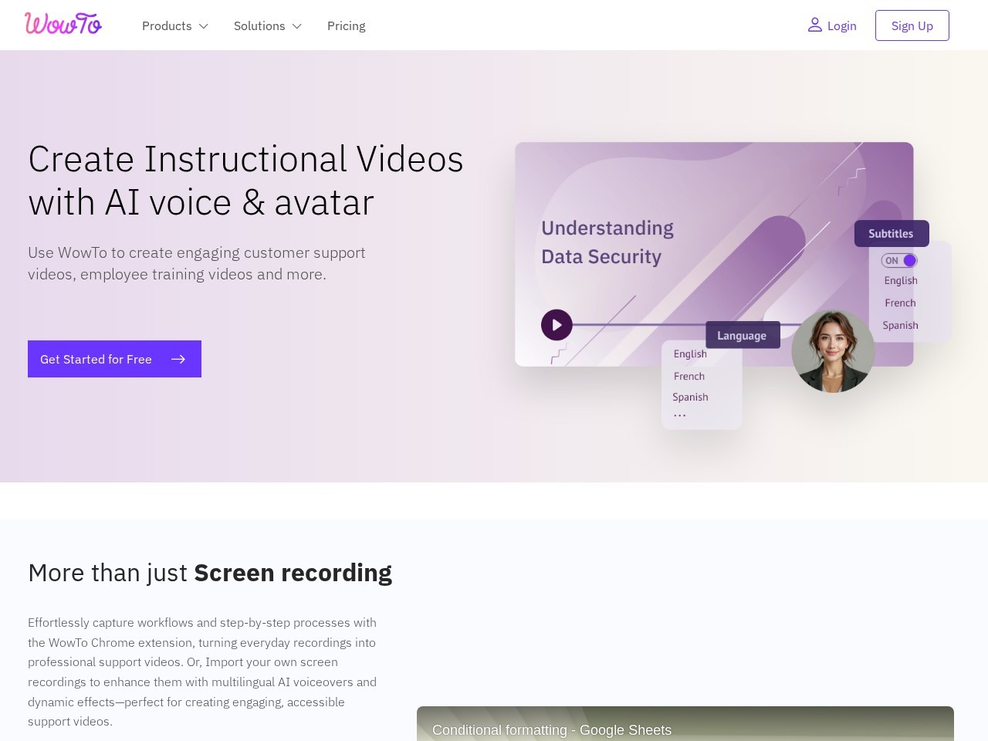This screenshot has width=988, height=741.
Task: Expand the Products dropdown chevron
Action: [x=204, y=26]
